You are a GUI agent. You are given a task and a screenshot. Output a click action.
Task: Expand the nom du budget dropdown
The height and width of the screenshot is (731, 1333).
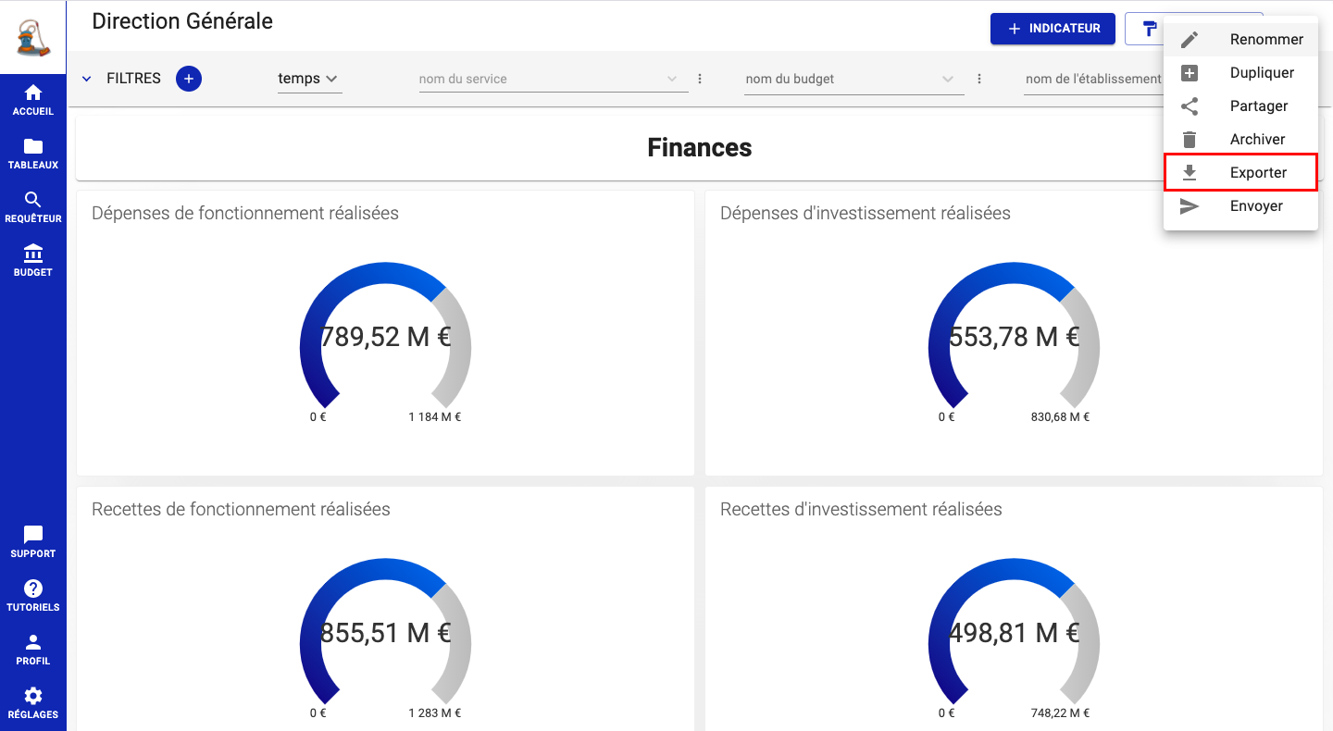tap(948, 80)
